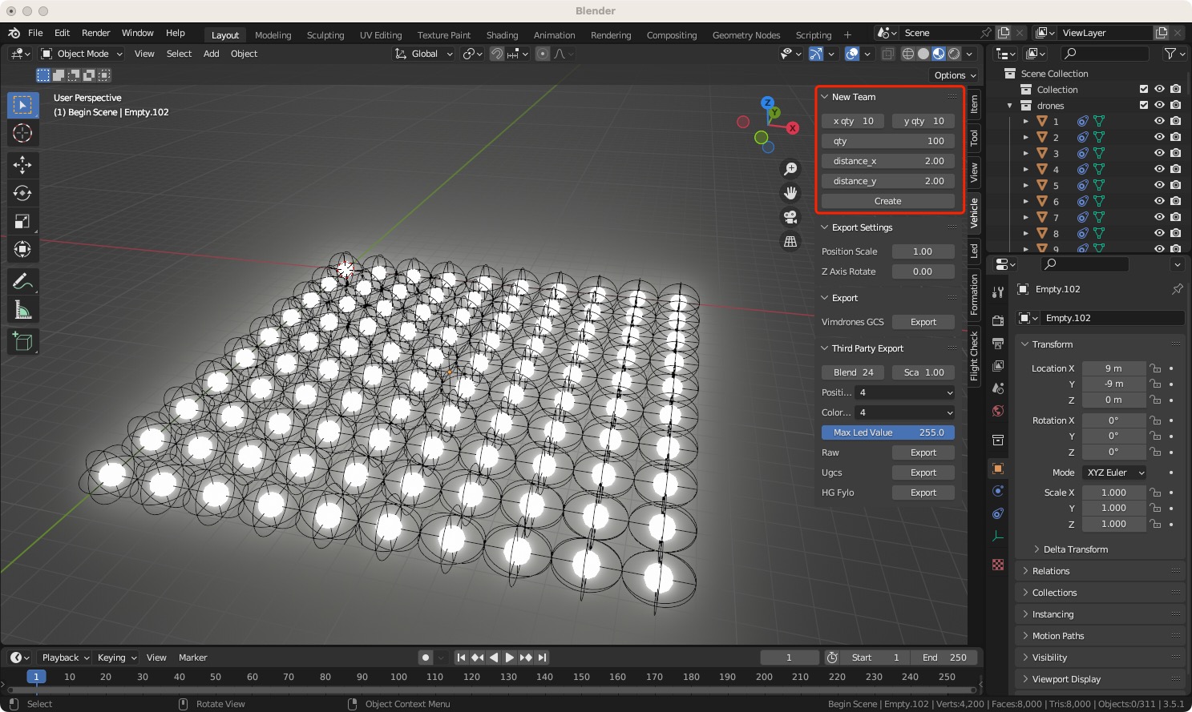Click the Ugcs Export button
Viewport: 1192px width, 712px height.
tap(923, 473)
